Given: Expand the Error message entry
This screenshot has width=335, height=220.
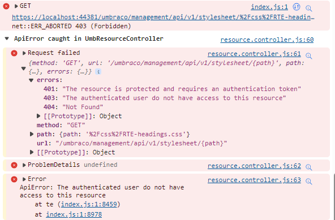Looking at the screenshot, I should click(24, 179).
